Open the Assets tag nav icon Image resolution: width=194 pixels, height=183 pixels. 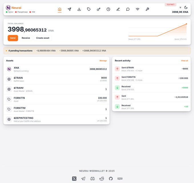(89, 9)
